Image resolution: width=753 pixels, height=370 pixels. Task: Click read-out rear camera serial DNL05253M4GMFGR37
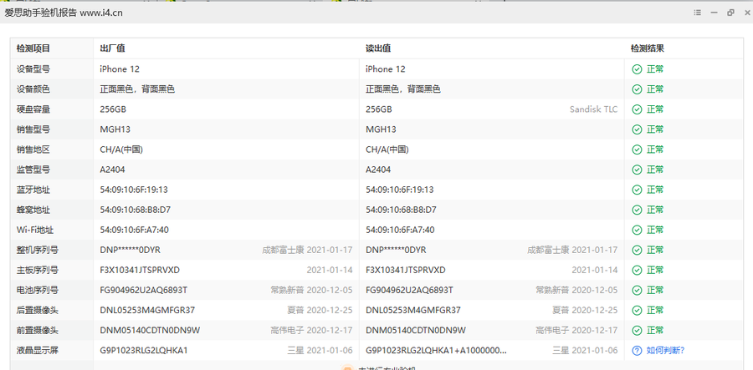[x=413, y=310]
